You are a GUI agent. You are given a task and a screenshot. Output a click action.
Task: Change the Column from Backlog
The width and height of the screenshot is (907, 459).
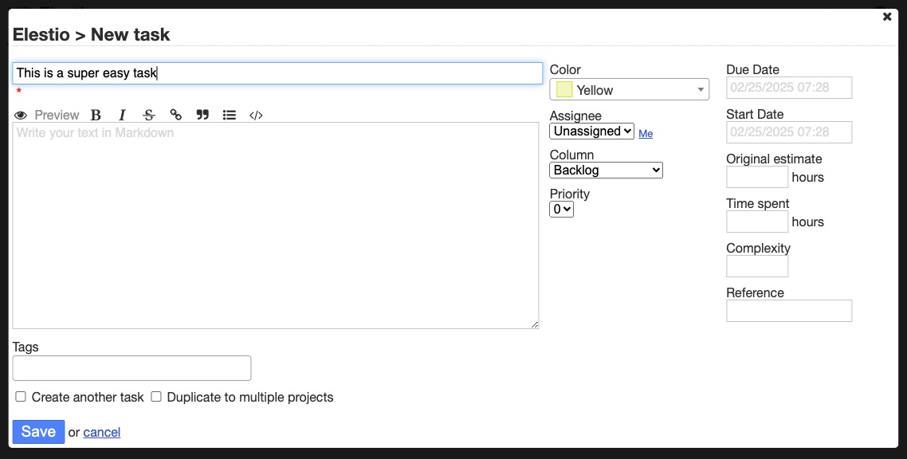click(x=606, y=170)
